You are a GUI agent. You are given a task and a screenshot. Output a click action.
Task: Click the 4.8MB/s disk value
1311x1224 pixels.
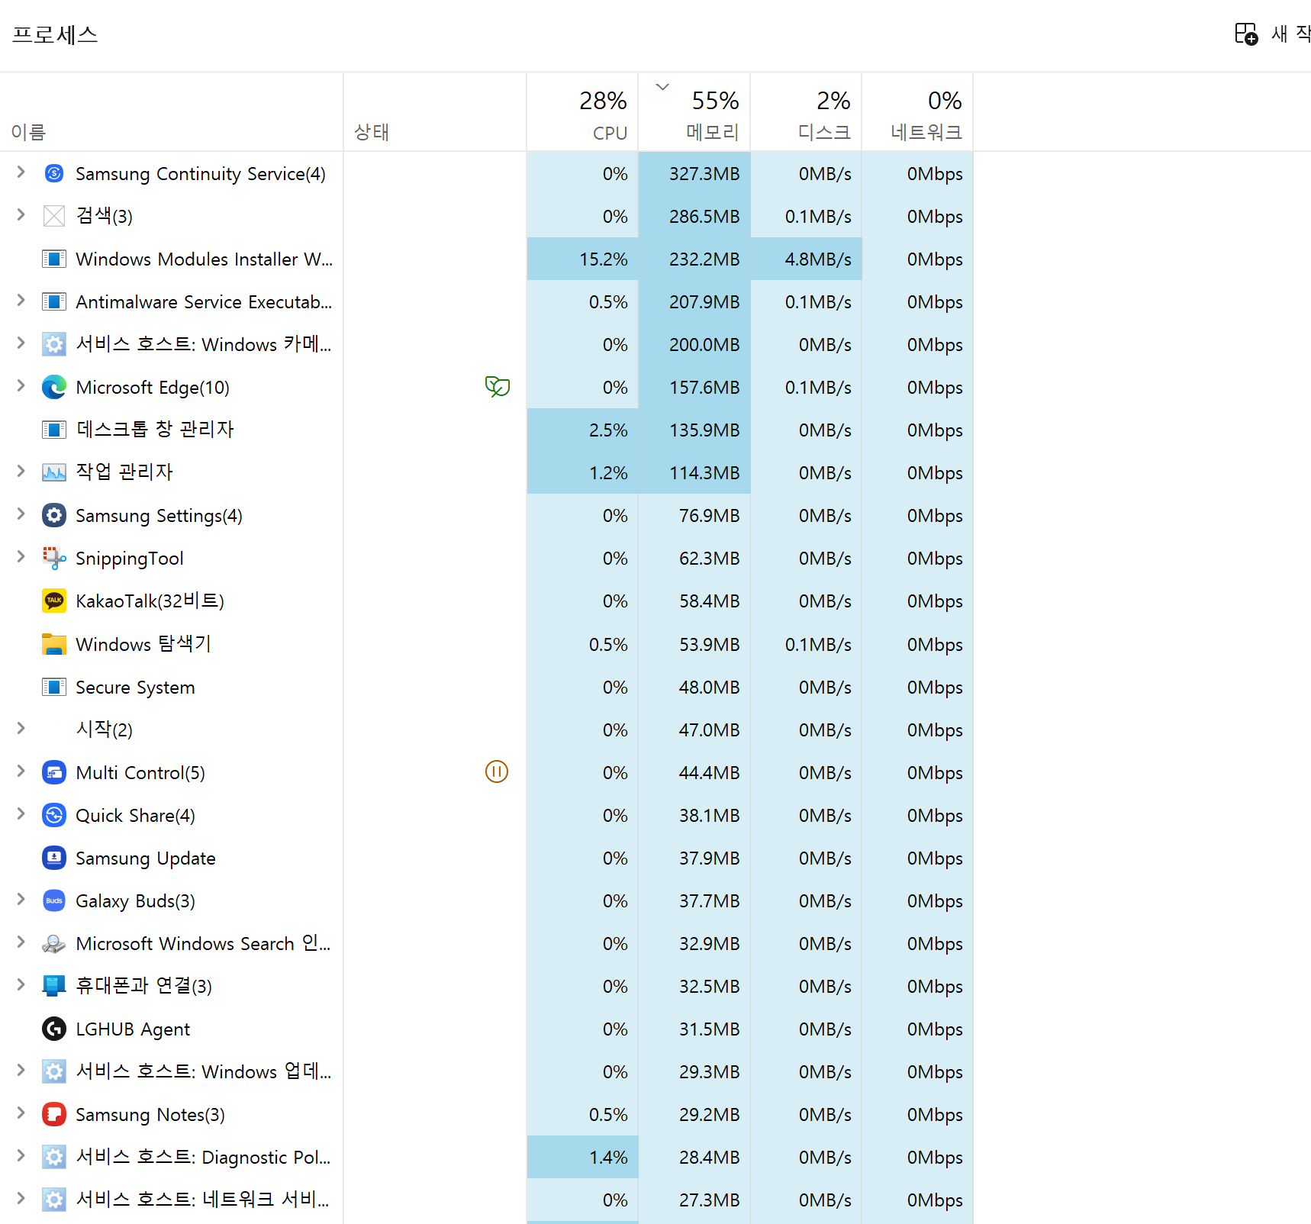818,259
